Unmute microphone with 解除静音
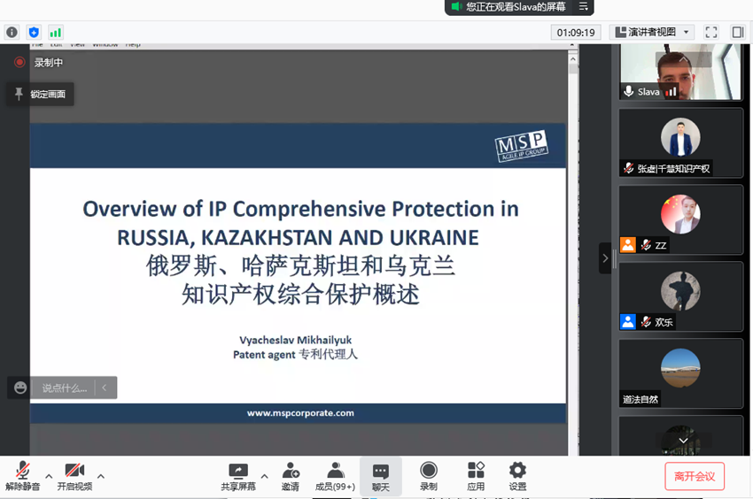The height and width of the screenshot is (499, 753). click(22, 476)
